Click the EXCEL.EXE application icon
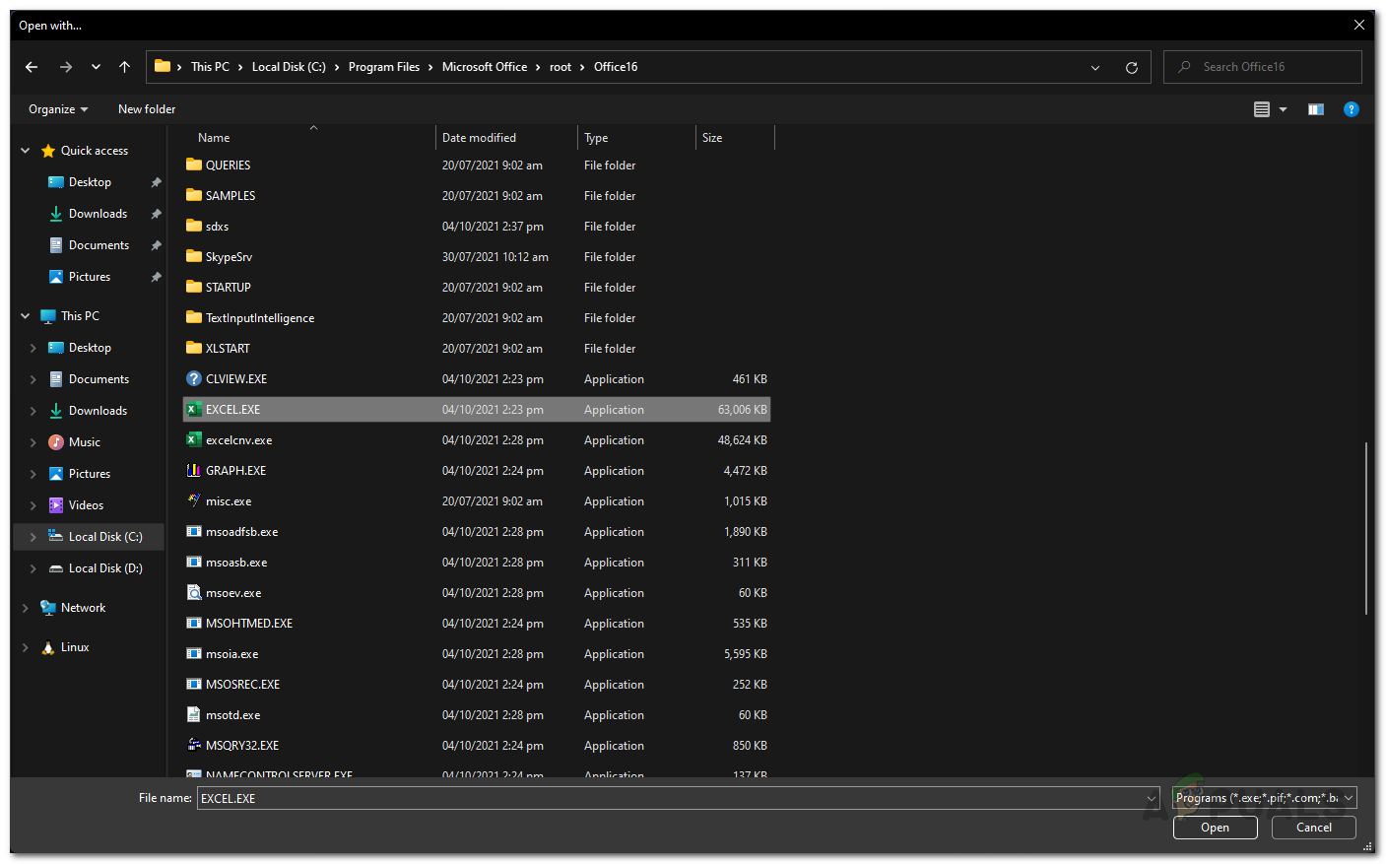Screen dimensions: 1386x864 click(194, 410)
